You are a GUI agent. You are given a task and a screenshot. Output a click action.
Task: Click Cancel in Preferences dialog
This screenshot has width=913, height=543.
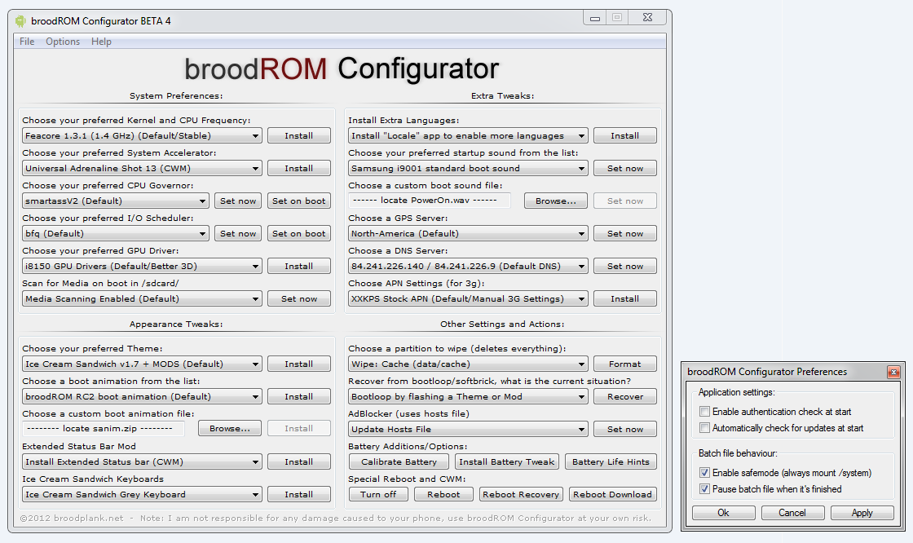pyautogui.click(x=792, y=513)
